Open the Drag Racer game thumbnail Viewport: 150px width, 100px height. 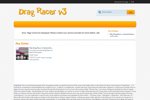(x=22, y=53)
